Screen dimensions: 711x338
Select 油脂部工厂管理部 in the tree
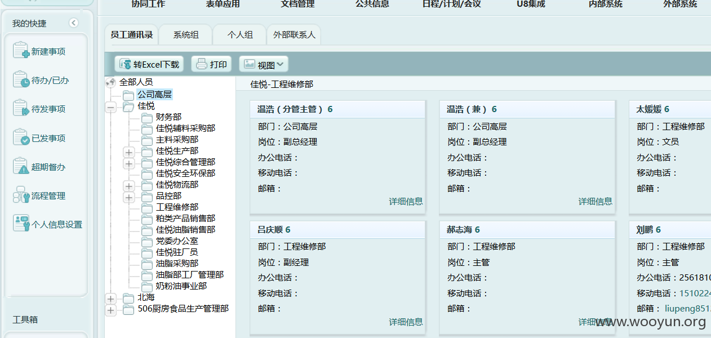point(190,275)
